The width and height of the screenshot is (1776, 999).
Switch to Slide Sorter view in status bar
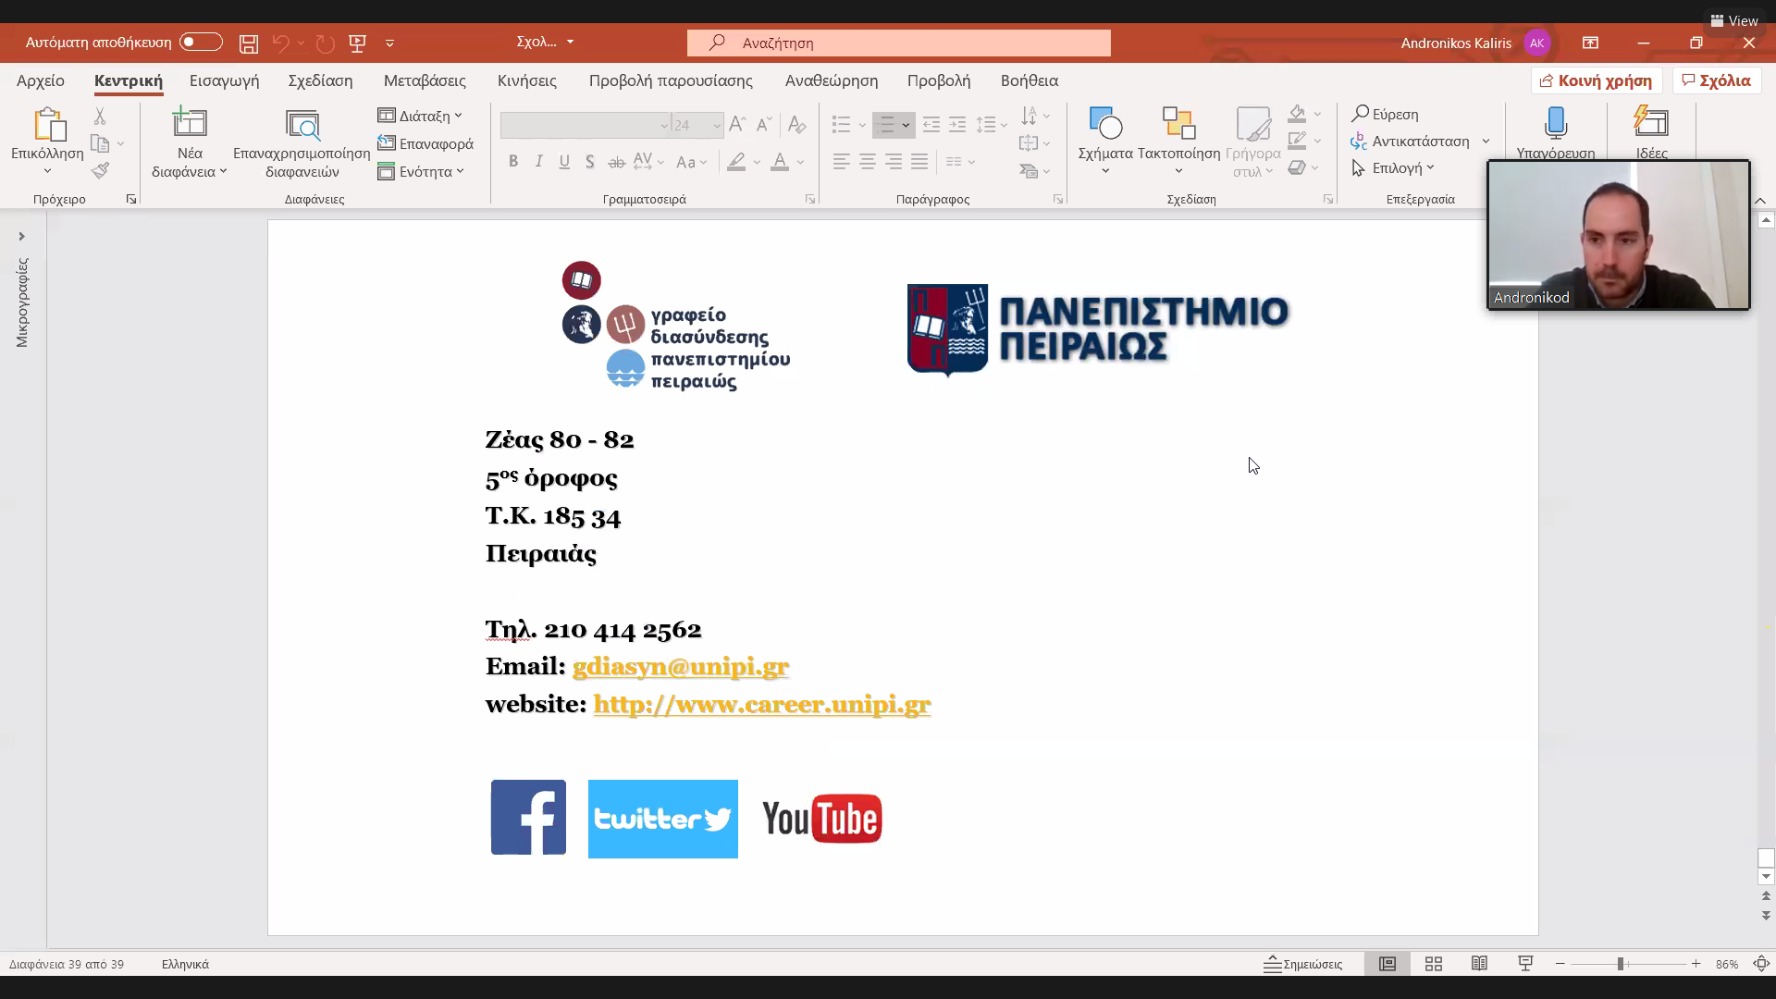pos(1434,964)
